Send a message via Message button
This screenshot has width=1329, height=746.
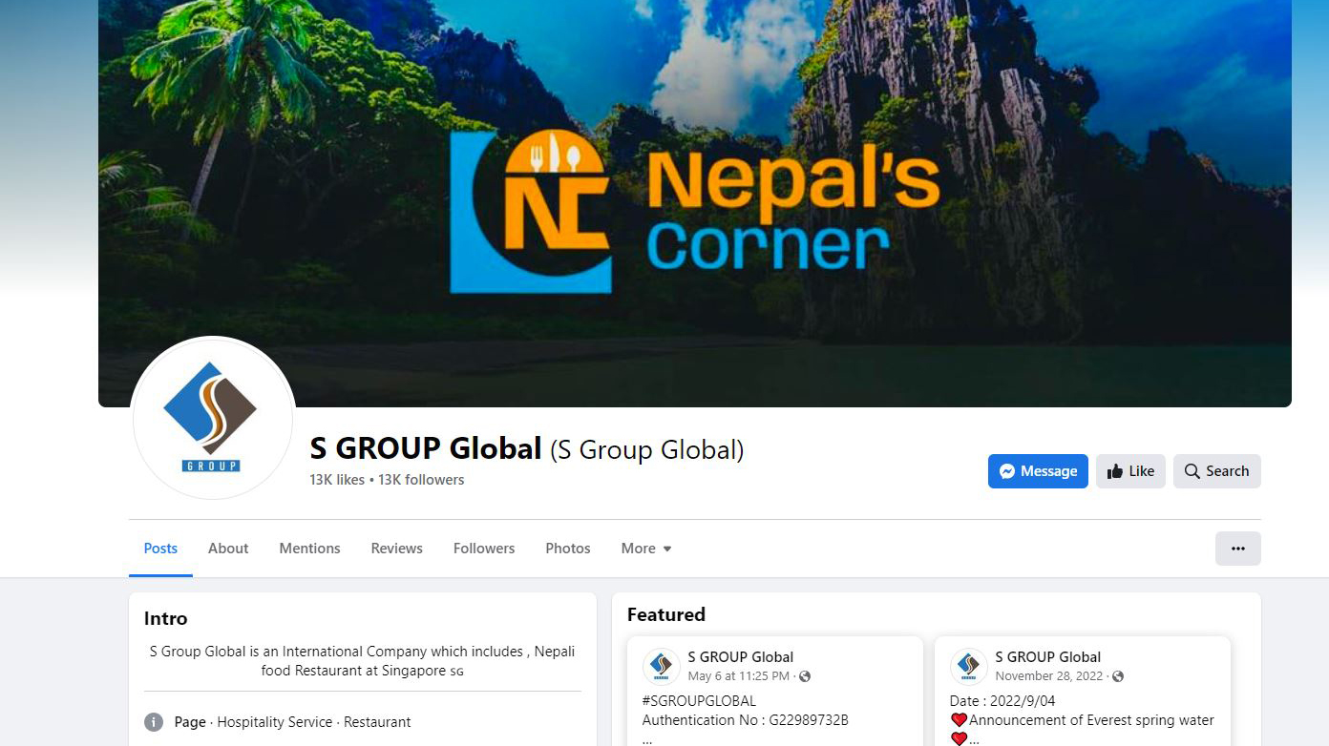tap(1038, 471)
